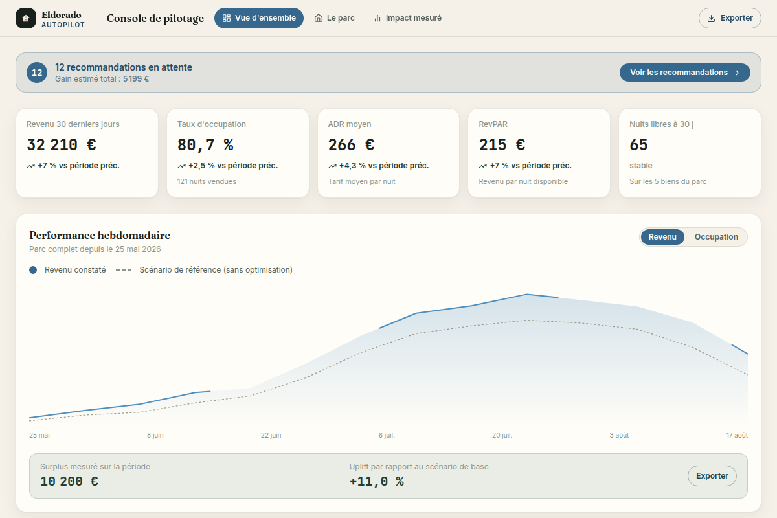This screenshot has height=518, width=777.
Task: Click 'Surplus mesuré sur la période' label
Action: (x=95, y=466)
